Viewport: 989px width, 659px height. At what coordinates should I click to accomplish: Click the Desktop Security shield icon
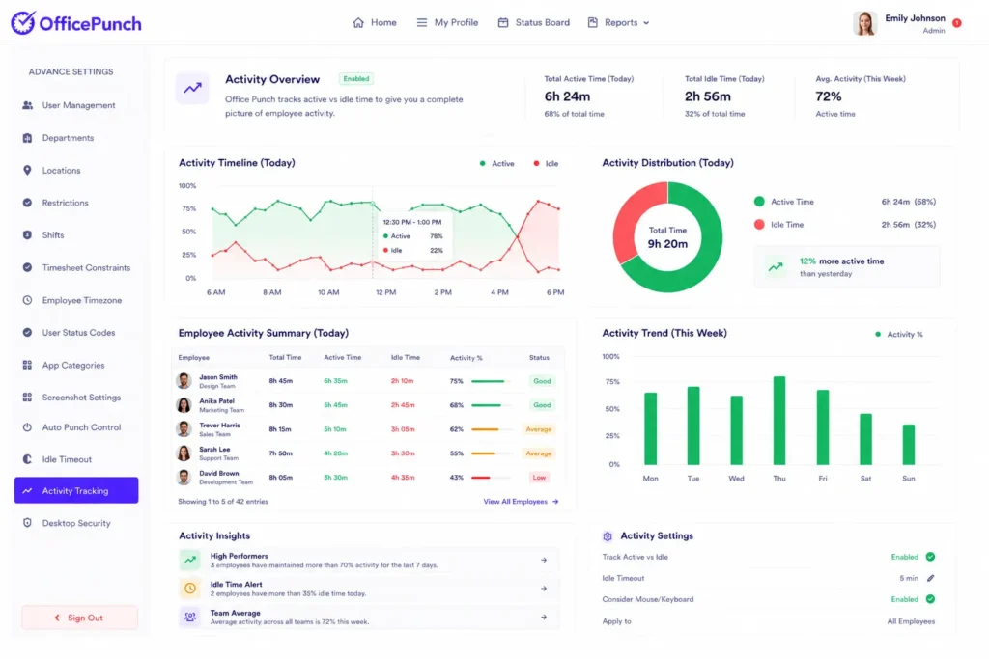pyautogui.click(x=27, y=523)
